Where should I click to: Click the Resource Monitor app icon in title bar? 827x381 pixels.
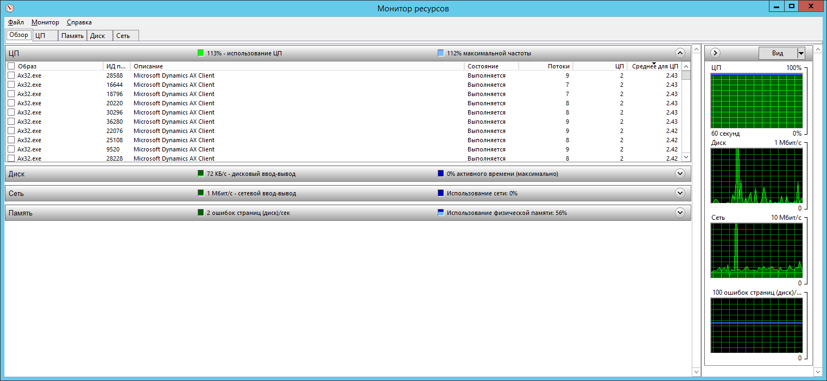point(9,8)
